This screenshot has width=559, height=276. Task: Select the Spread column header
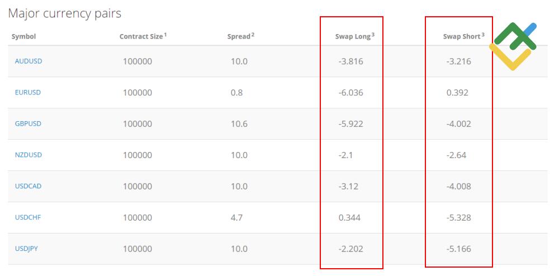pyautogui.click(x=239, y=37)
